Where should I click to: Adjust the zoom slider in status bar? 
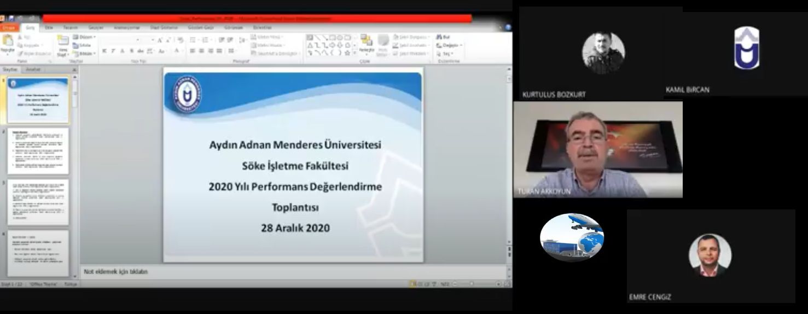tap(471, 284)
